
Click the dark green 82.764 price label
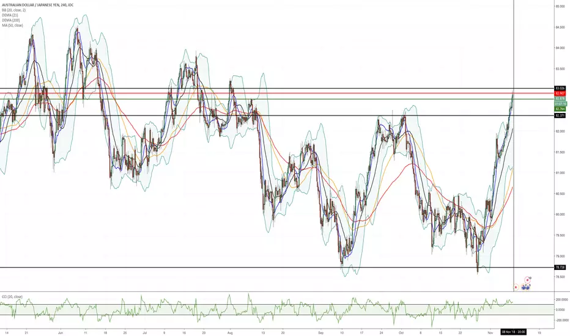(x=560, y=109)
